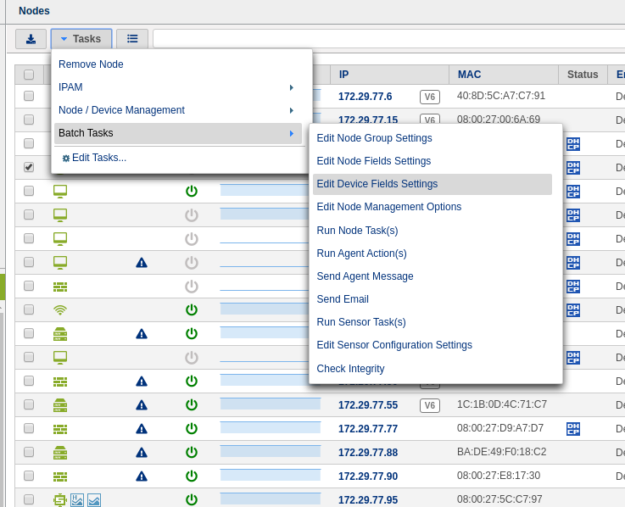Uncheck the currently checked node row checkbox

(x=29, y=168)
